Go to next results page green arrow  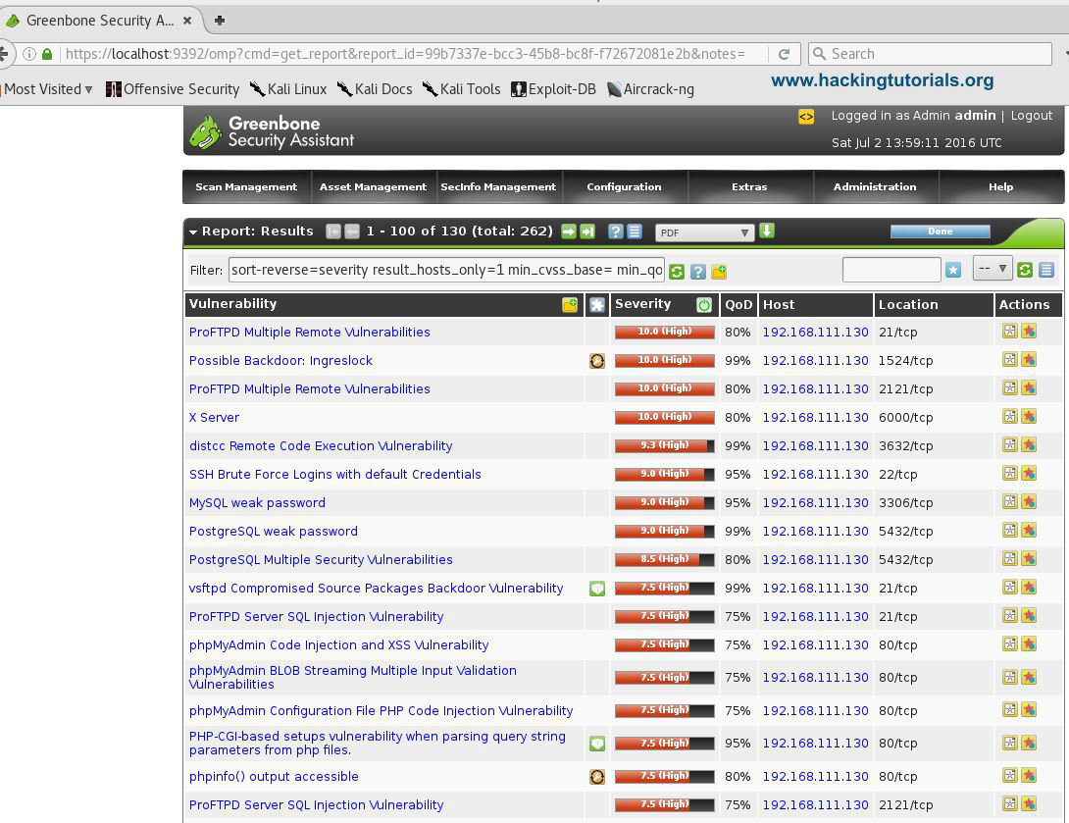[x=569, y=231]
